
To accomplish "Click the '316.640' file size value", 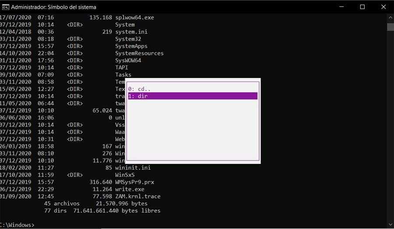I will [x=101, y=182].
